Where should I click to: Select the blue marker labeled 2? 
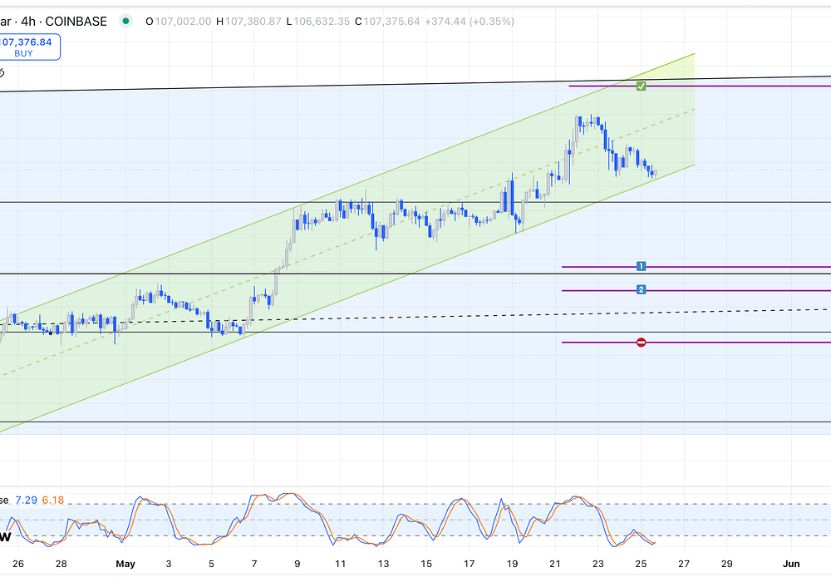pos(641,289)
